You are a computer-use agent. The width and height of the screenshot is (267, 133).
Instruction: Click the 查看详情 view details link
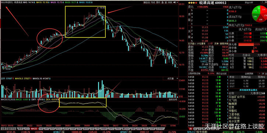click(x=224, y=43)
